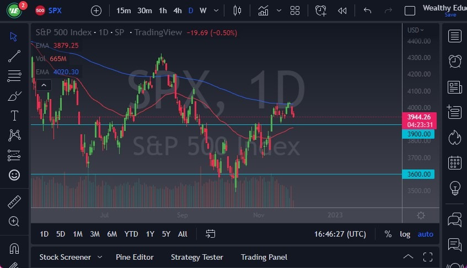Open the calendar panel icon
The width and height of the screenshot is (467, 268).
[455, 162]
